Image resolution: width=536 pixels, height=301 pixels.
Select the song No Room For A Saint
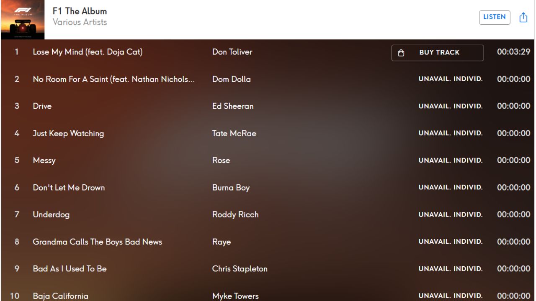114,79
